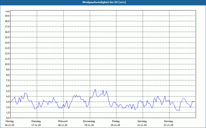The image size is (206, 128).
Task: Click the date 20.11.20 on the x-axis
Action: tap(116, 125)
